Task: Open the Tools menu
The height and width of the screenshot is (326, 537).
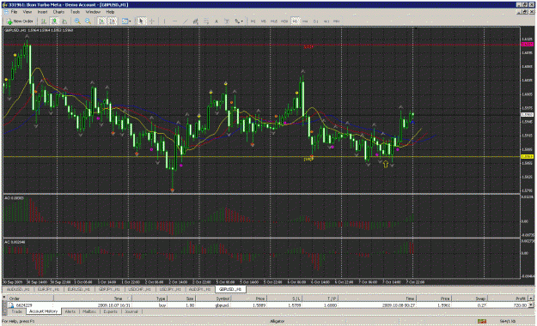Action: 75,12
